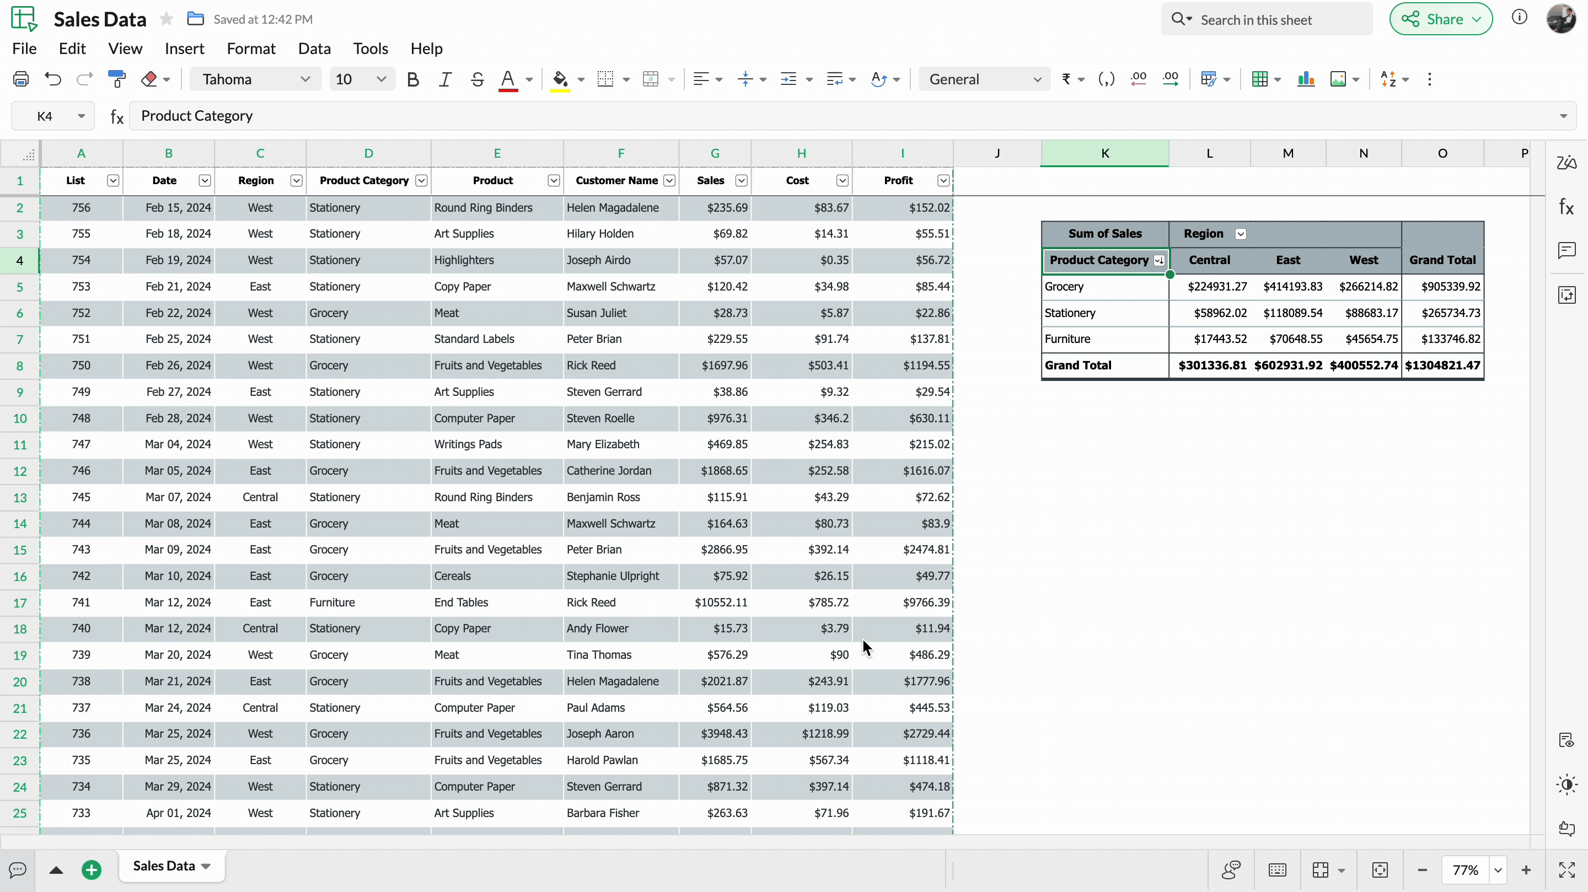Viewport: 1588px width, 892px height.
Task: Open the Region filter in pivot table
Action: 1240,234
